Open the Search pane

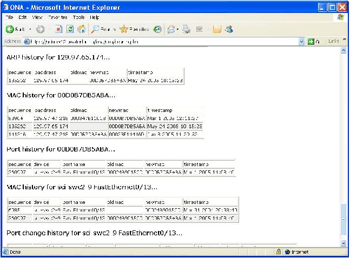pos(103,29)
